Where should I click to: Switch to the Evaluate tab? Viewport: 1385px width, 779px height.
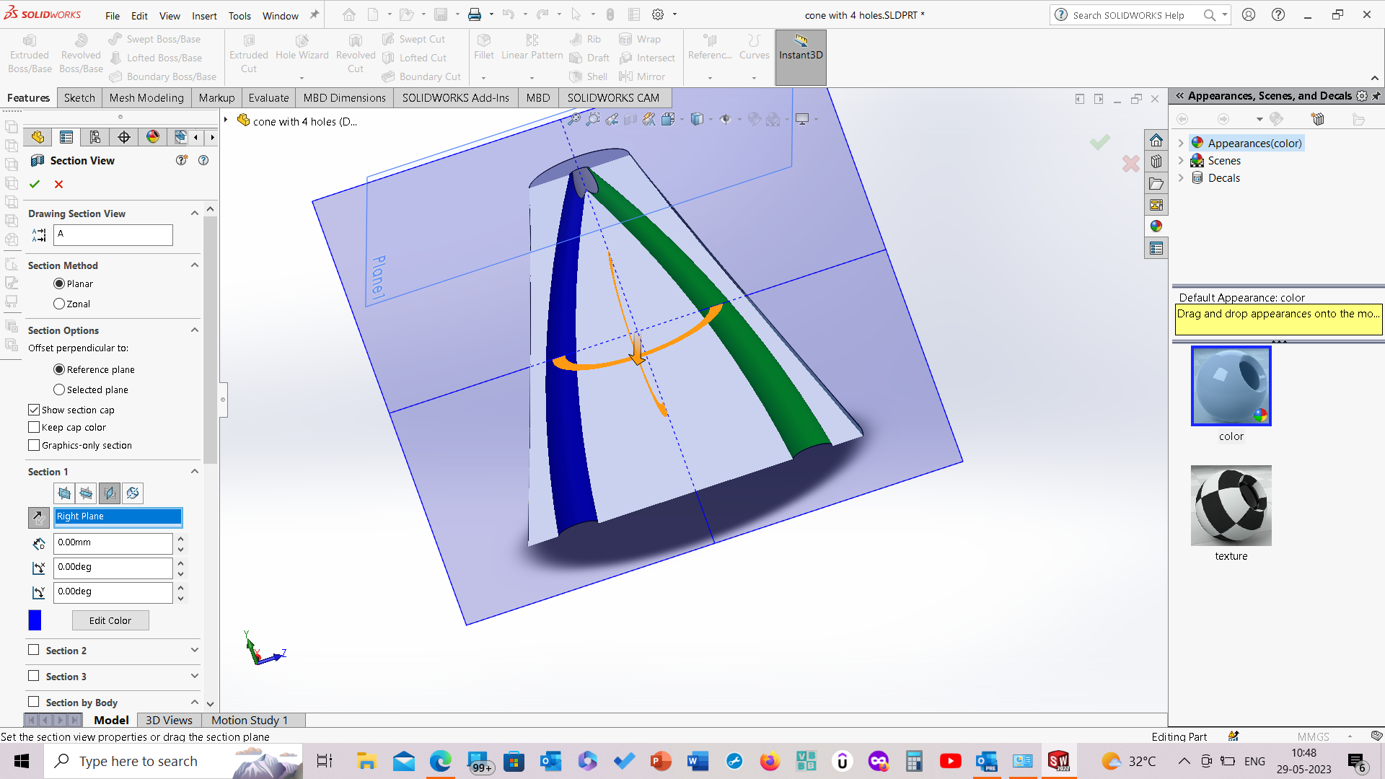coord(268,98)
